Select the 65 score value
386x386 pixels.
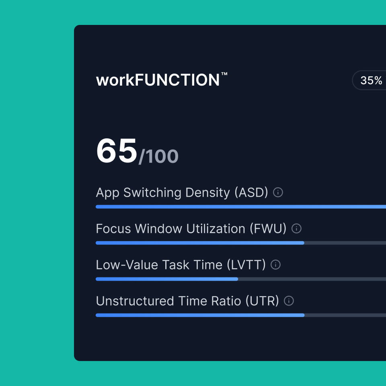117,151
